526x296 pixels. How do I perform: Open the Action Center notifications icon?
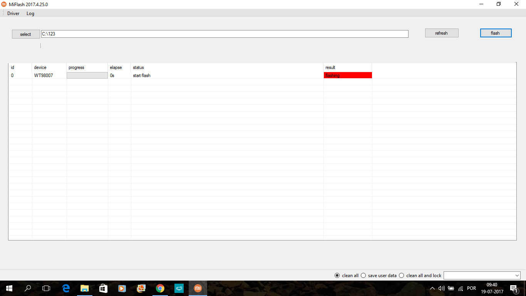(513, 288)
